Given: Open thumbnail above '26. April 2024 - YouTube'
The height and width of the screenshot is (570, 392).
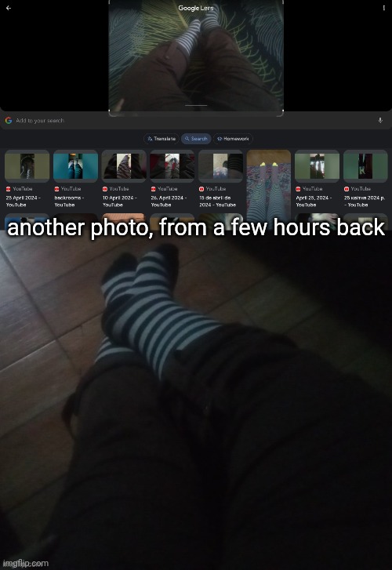Looking at the screenshot, I should pyautogui.click(x=172, y=165).
